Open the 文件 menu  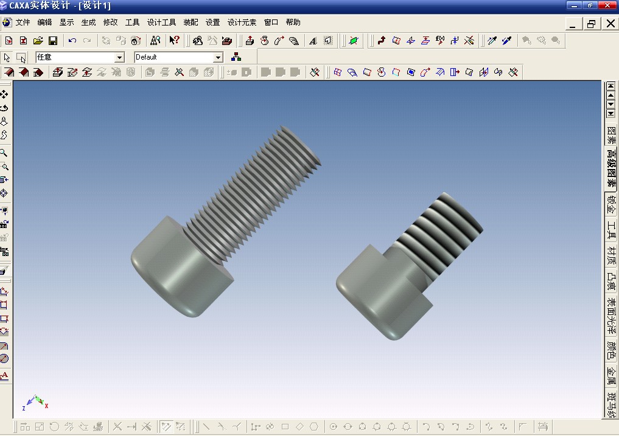23,22
